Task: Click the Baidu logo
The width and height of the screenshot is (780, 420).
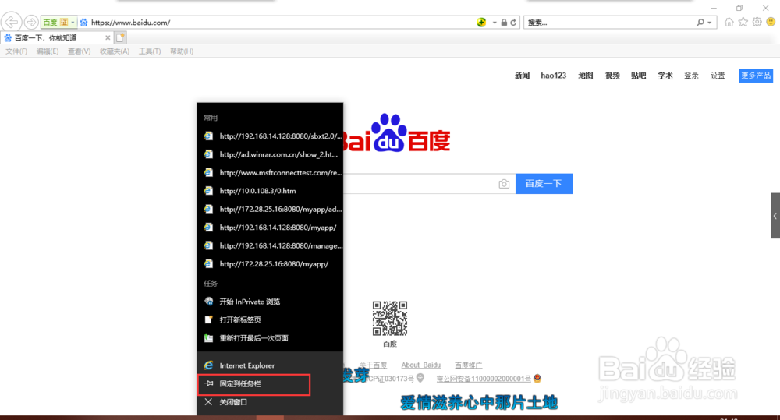Action: point(396,133)
